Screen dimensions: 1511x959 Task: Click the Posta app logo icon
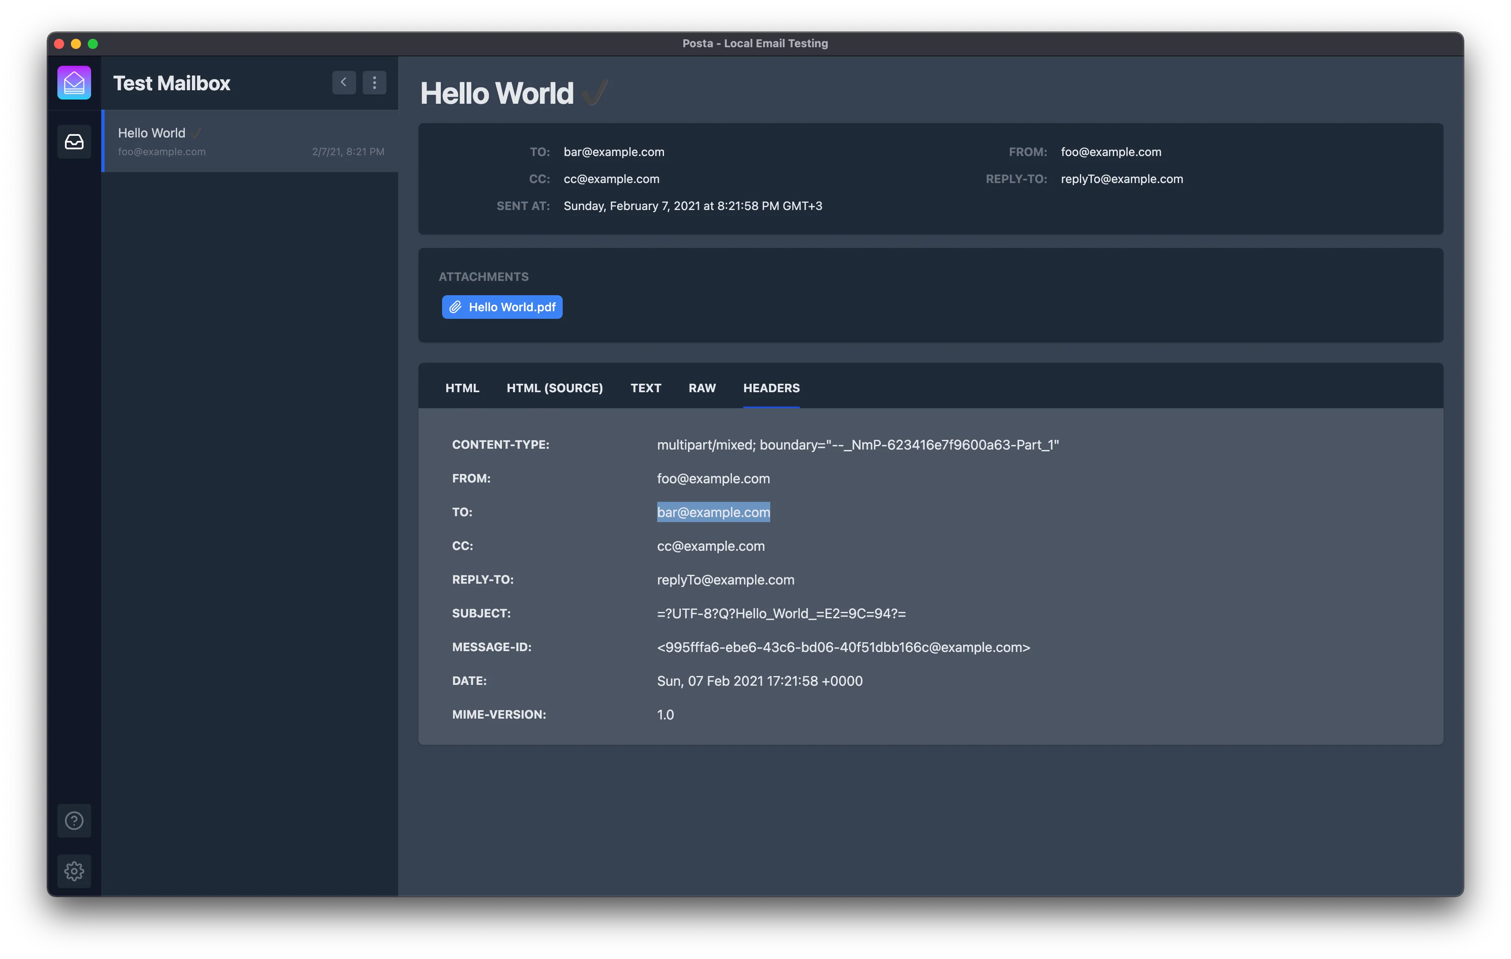tap(74, 82)
